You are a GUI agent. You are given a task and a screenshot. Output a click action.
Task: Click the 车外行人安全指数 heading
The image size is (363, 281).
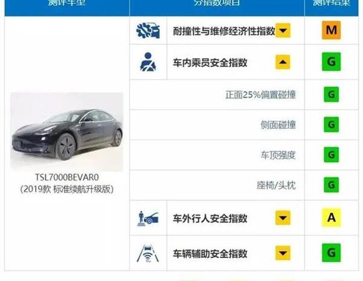pos(210,218)
